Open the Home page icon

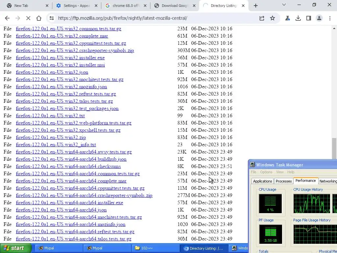pyautogui.click(x=39, y=18)
